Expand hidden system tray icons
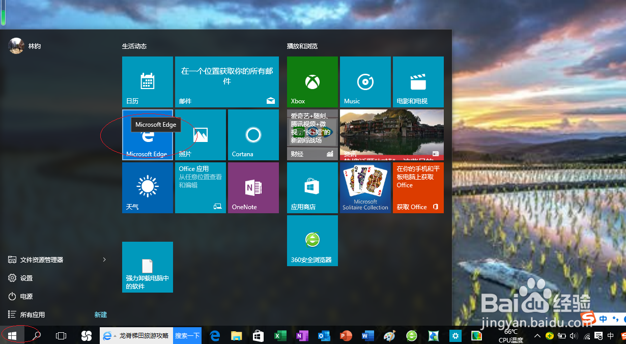Viewport: 626px width, 344px height. pos(537,335)
